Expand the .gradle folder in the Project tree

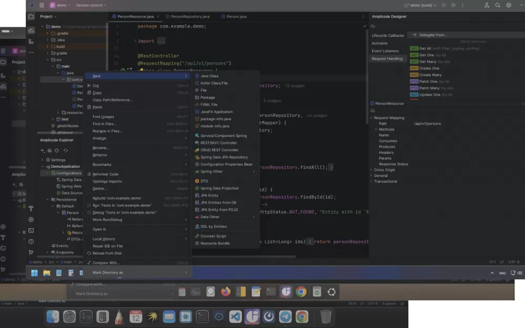[47, 33]
